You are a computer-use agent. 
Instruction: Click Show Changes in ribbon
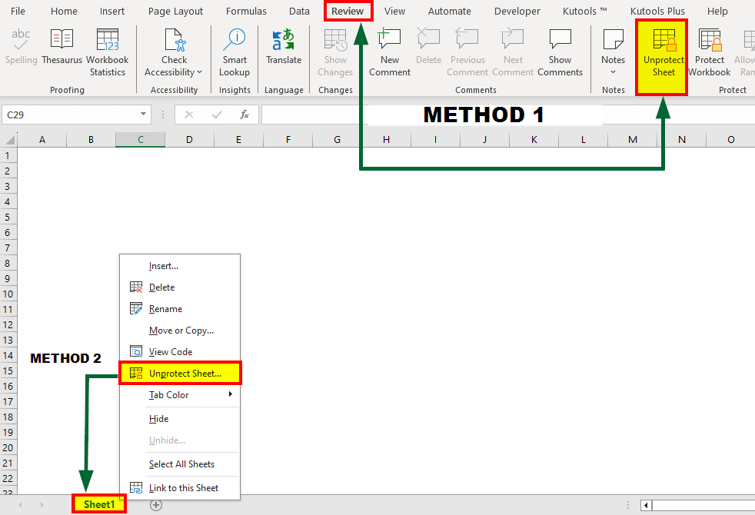point(335,52)
